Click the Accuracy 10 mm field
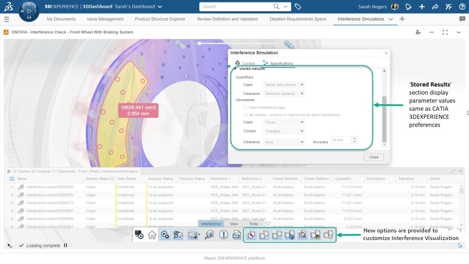This screenshot has width=469, height=264. click(x=341, y=140)
